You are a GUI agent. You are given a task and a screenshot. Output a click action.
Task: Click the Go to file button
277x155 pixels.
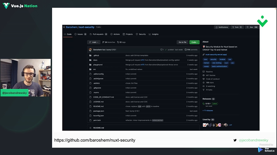182,42
